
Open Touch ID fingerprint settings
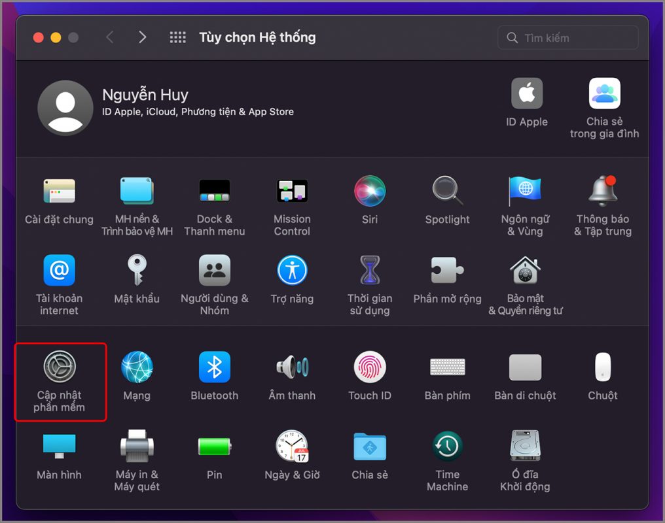coord(370,367)
